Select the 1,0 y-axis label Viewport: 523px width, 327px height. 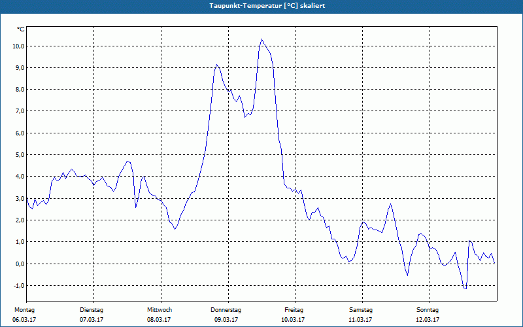pos(20,241)
